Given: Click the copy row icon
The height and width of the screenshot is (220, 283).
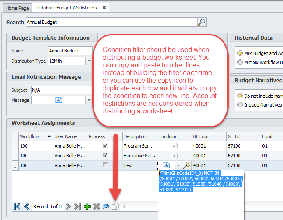Looking at the screenshot, I should (115, 206).
